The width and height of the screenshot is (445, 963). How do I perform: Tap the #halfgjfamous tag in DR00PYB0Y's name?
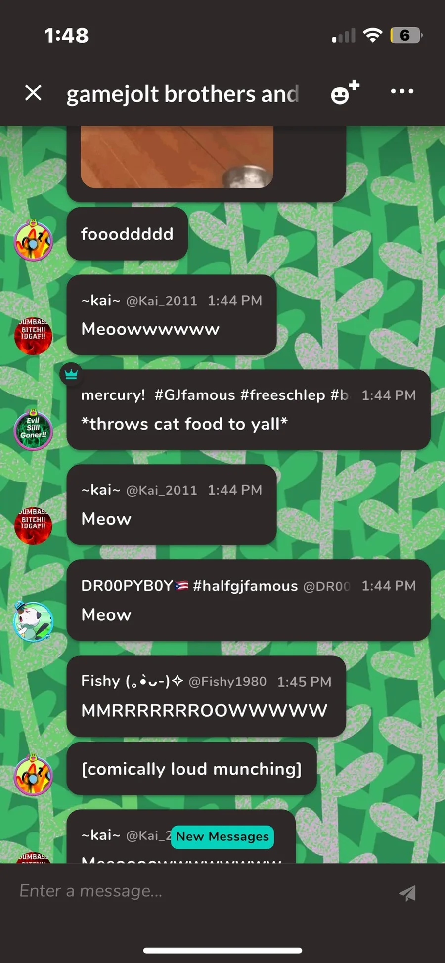(x=245, y=586)
